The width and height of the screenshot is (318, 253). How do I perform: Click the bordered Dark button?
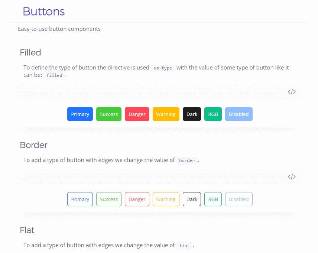click(192, 199)
